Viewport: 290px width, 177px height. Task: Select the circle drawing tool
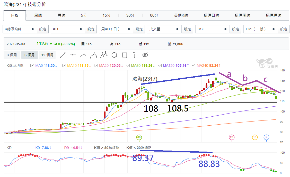coord(114,55)
